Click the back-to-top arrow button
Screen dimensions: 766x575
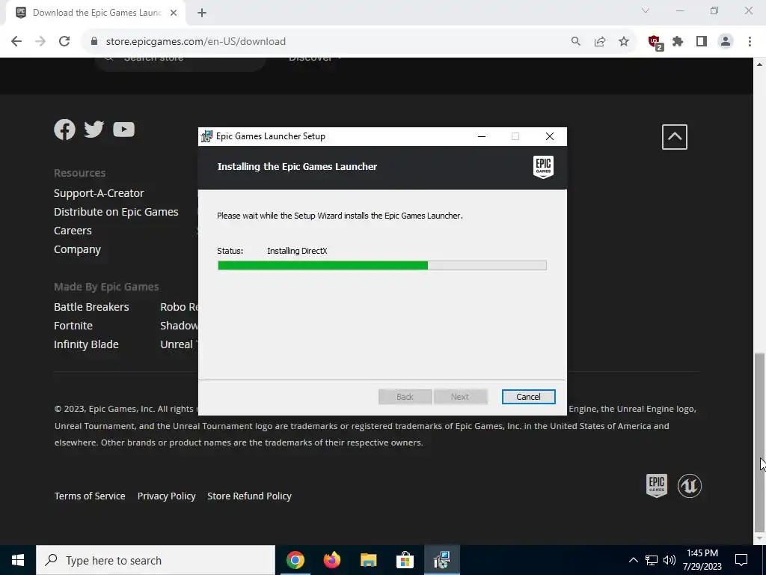(674, 137)
